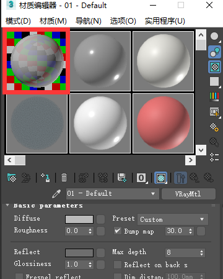
Task: Select the checkered sample slot with red border
Action: 37,61
